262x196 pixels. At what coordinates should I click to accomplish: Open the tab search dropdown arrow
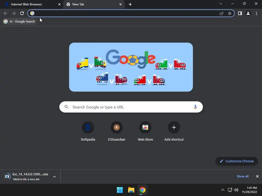coord(221,4)
